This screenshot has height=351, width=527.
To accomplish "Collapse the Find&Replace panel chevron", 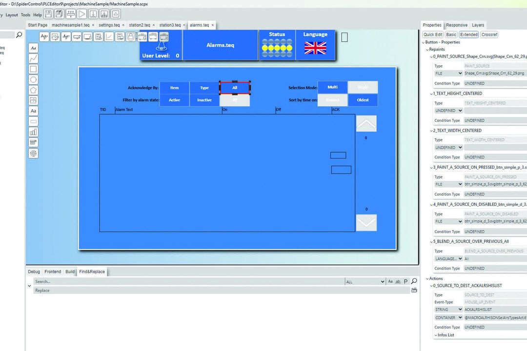I will pyautogui.click(x=29, y=286).
